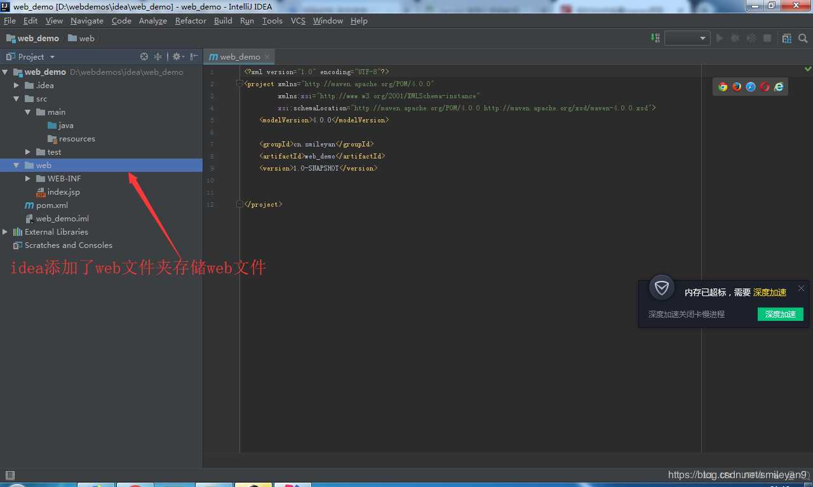Image resolution: width=813 pixels, height=487 pixels.
Task: Open pom.xml preview in Firefox
Action: pos(737,87)
